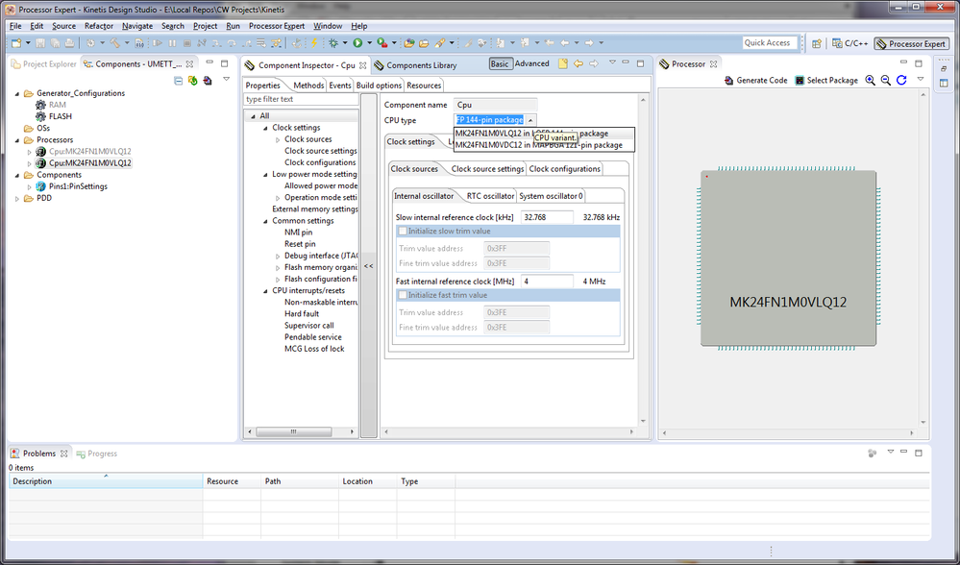Collapse all items in Components view

click(179, 81)
